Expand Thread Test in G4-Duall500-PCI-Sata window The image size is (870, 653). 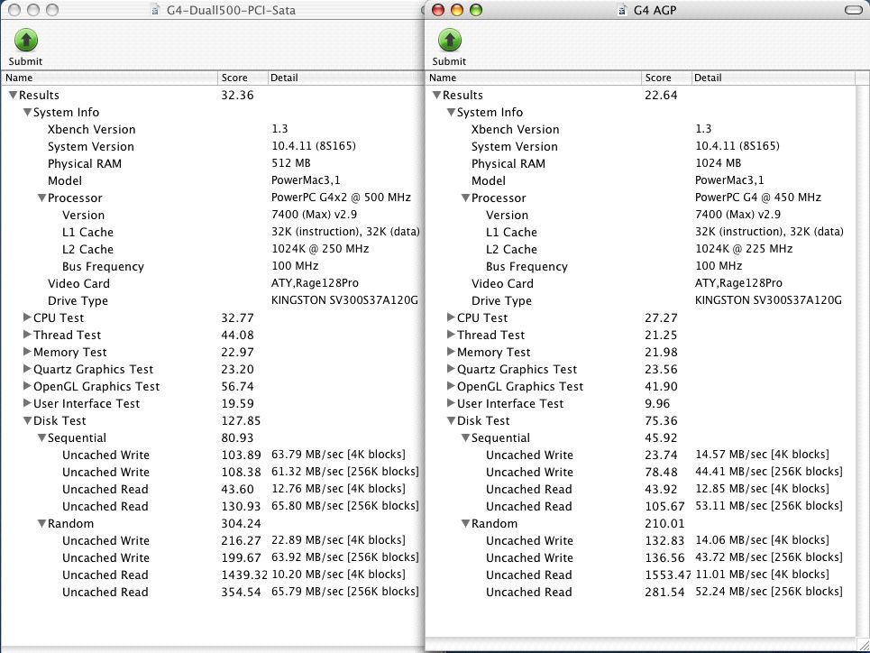[27, 335]
